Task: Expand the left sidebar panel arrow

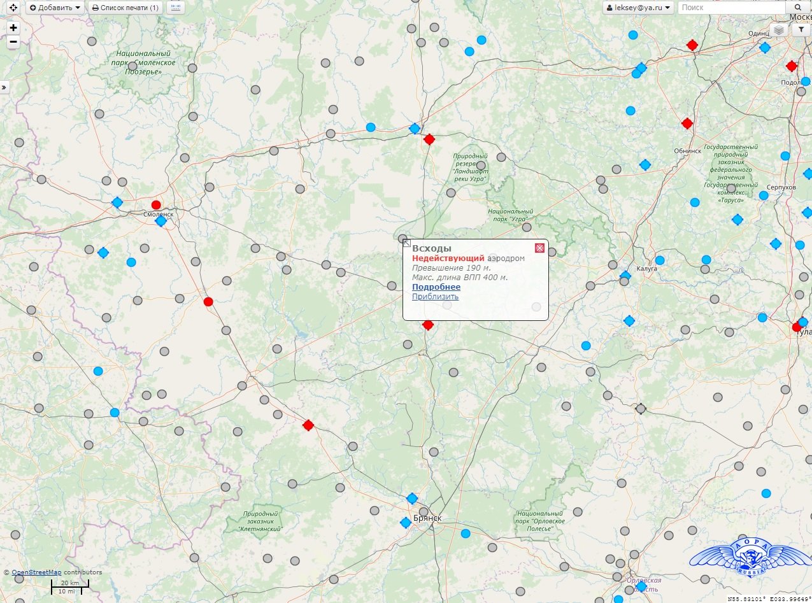Action: coord(4,88)
